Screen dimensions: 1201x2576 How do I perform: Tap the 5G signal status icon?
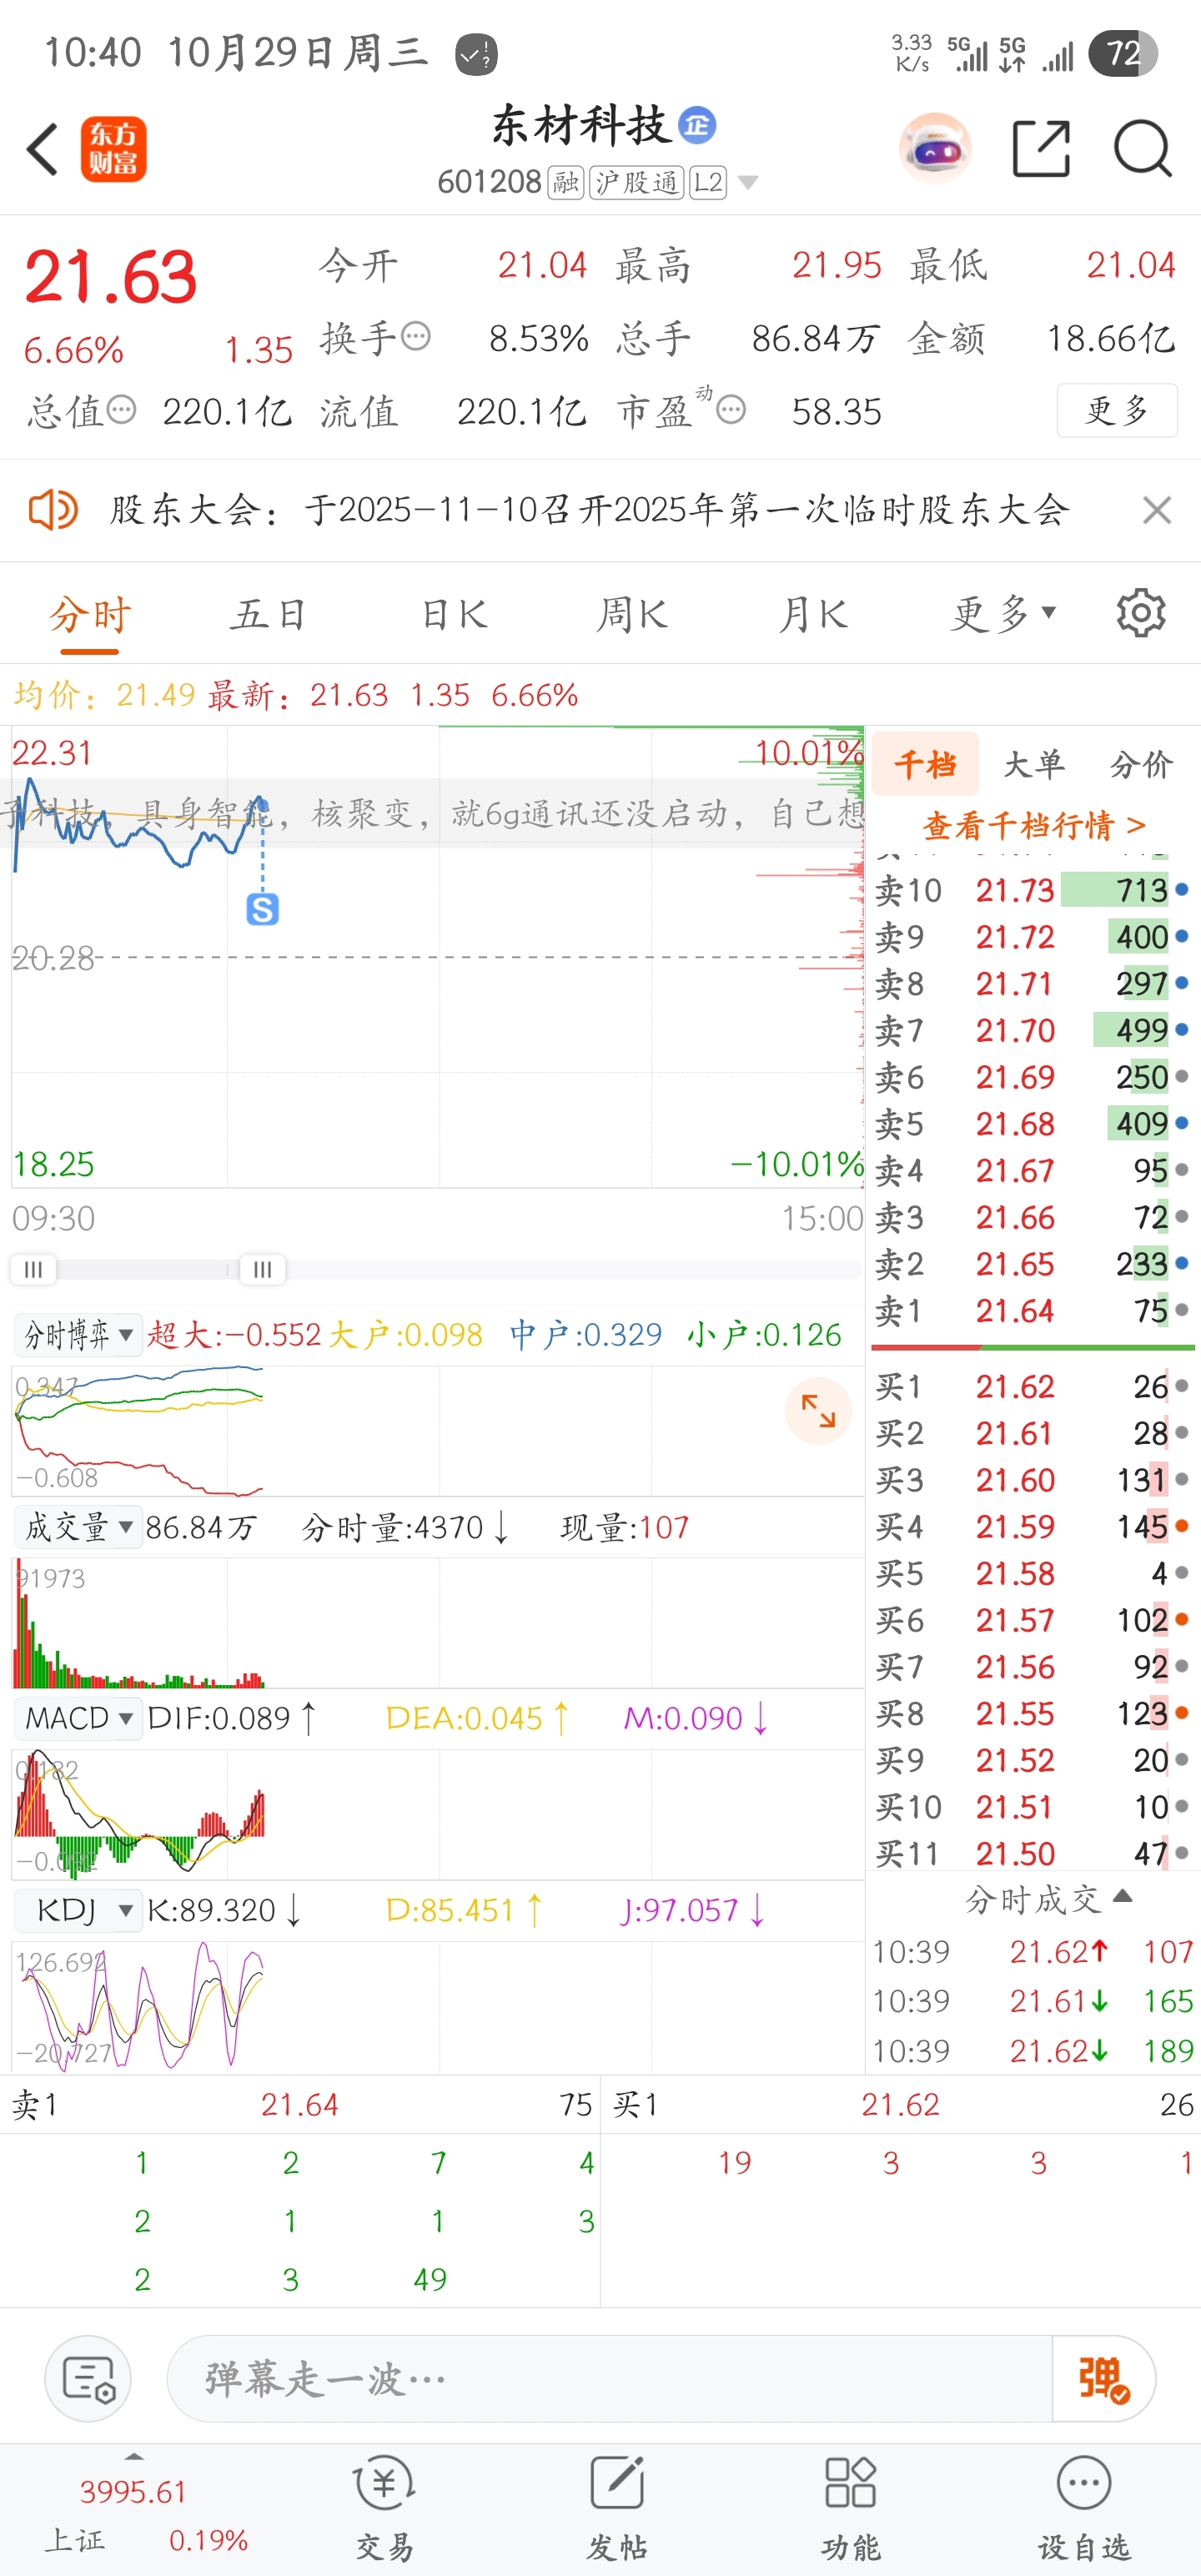pyautogui.click(x=967, y=54)
